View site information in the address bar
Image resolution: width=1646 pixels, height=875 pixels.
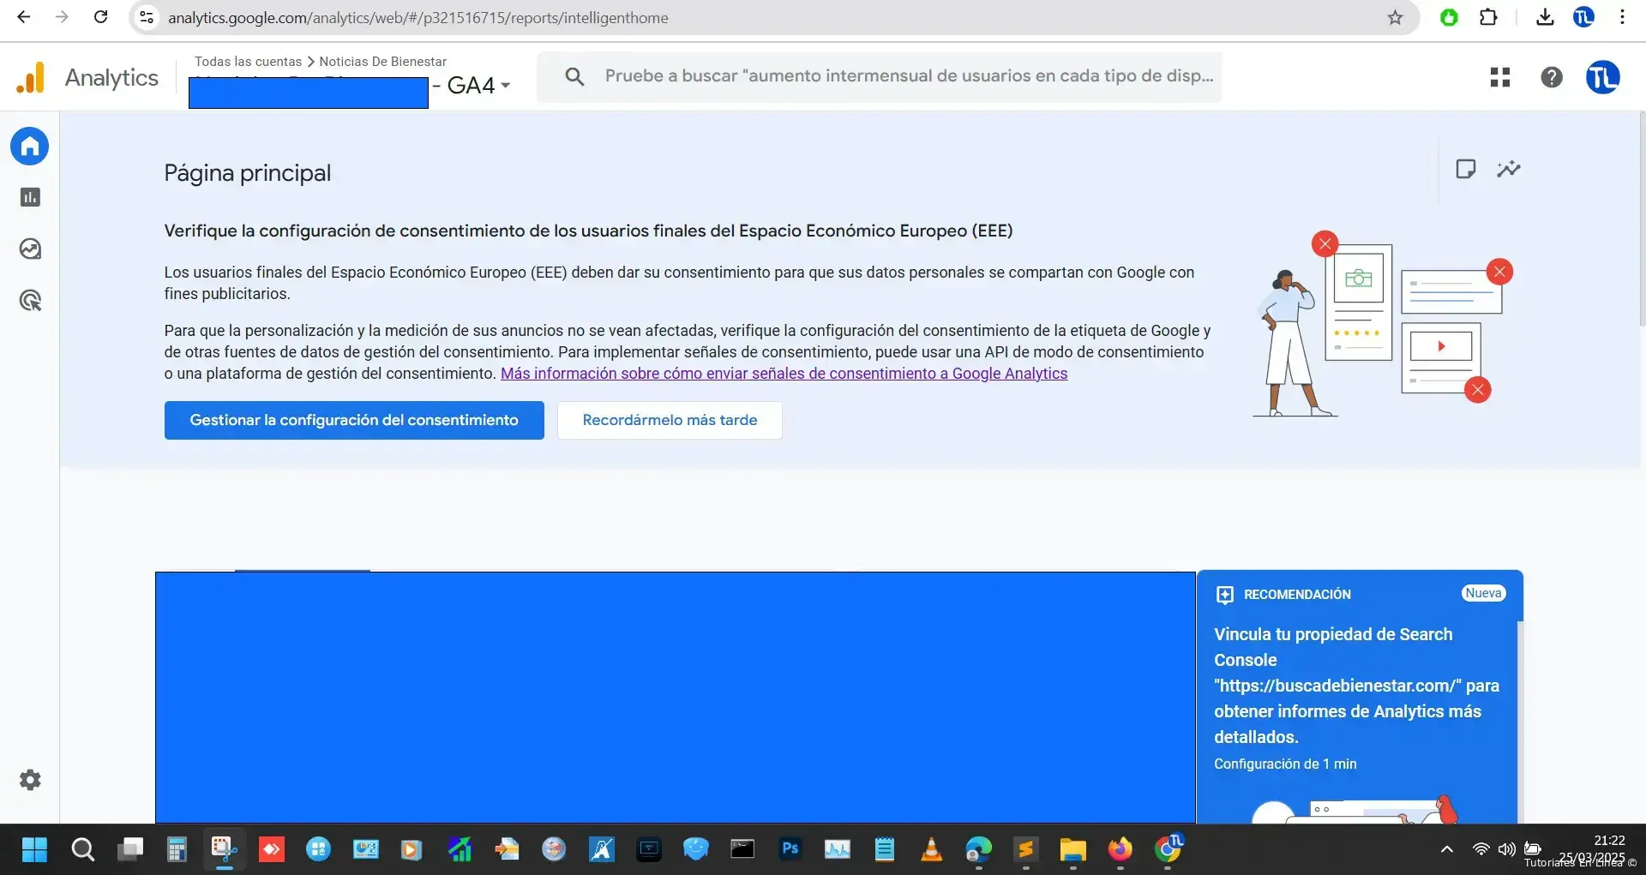coord(147,17)
